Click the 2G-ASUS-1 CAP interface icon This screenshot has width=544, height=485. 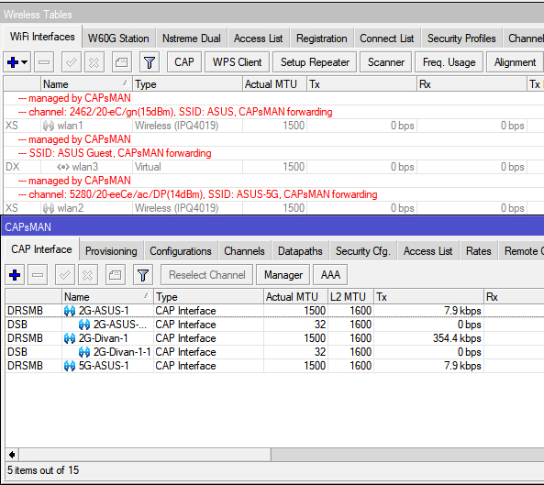click(x=70, y=311)
